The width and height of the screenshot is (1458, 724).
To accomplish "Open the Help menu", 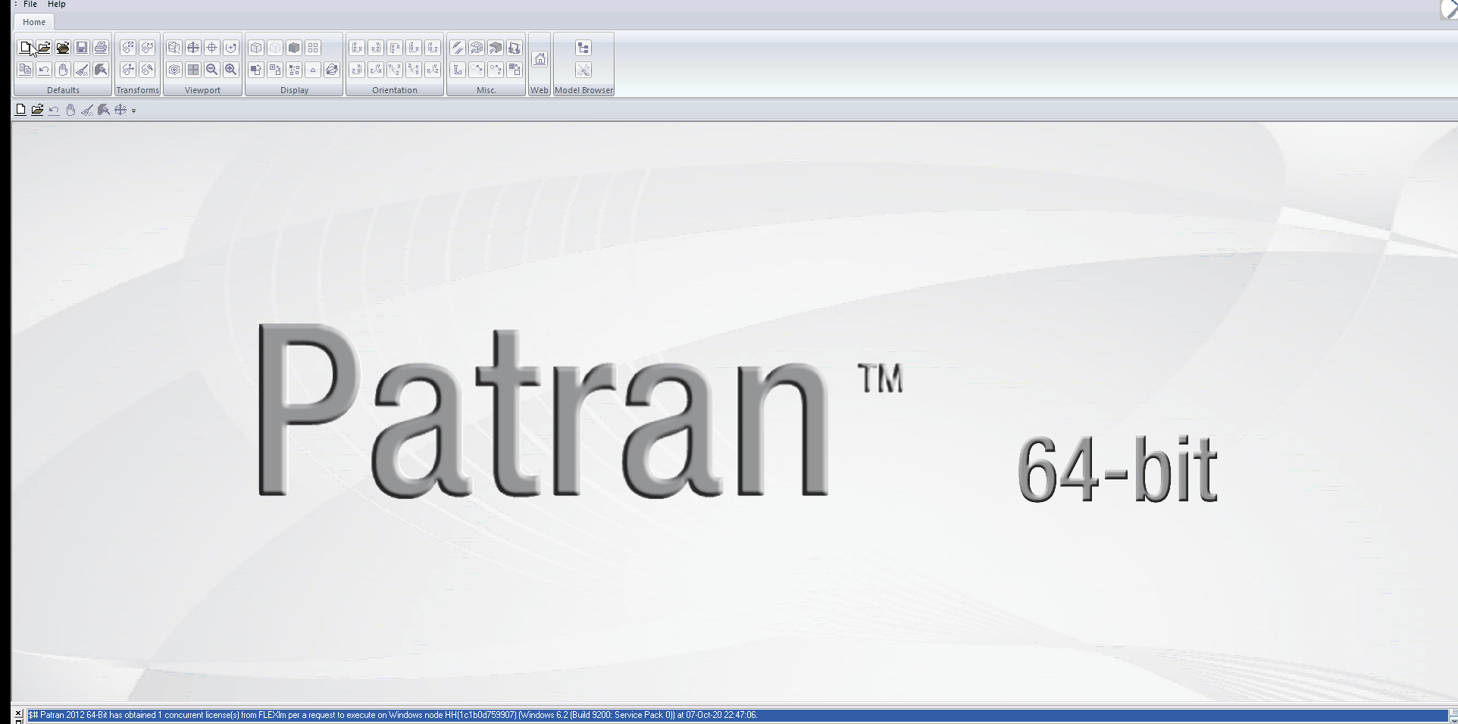I will [57, 4].
